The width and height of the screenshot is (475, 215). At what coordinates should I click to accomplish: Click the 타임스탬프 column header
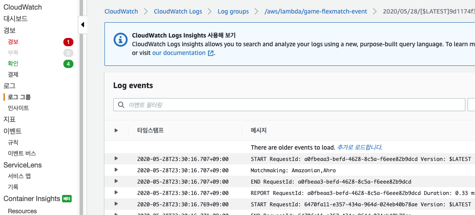[151, 131]
